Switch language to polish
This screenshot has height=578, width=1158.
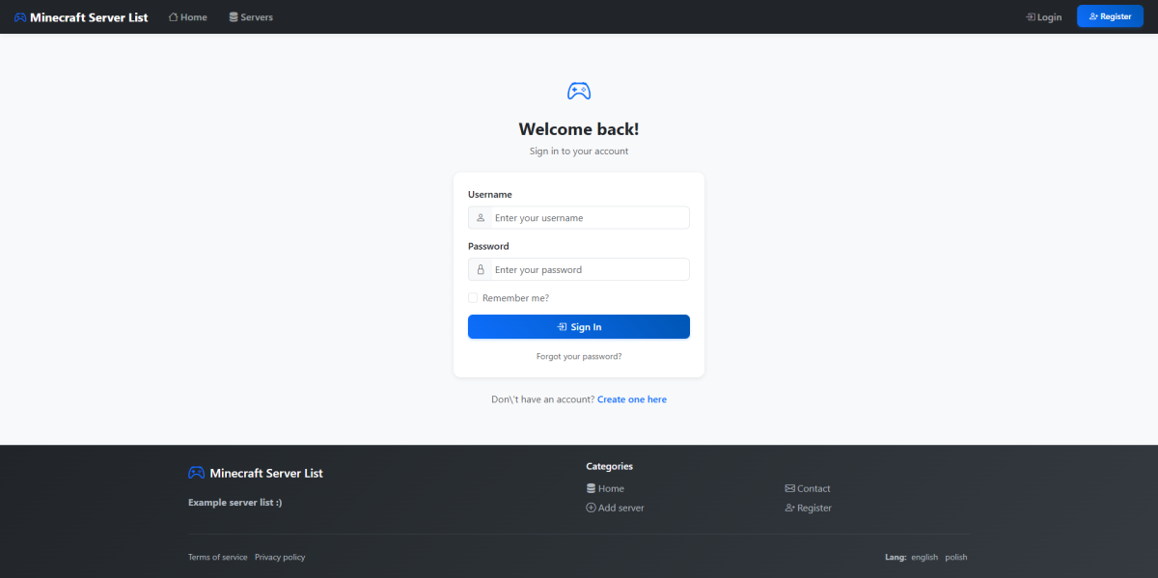tap(955, 558)
